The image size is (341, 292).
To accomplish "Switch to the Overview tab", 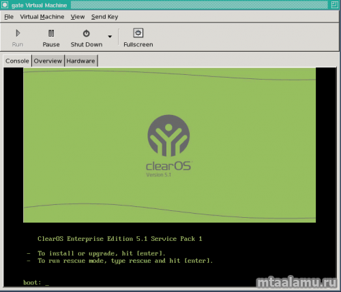I will tap(48, 61).
